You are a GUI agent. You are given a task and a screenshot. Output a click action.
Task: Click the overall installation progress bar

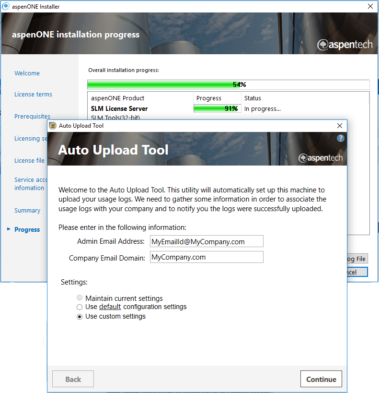point(228,85)
